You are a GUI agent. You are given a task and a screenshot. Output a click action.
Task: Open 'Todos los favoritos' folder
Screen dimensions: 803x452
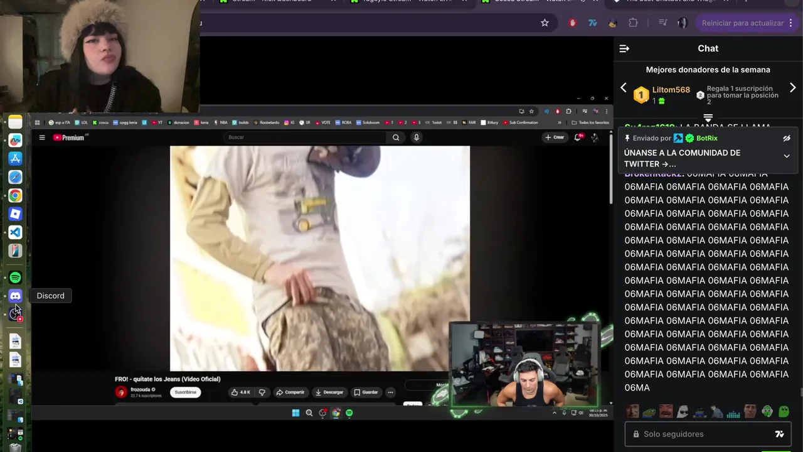[590, 122]
